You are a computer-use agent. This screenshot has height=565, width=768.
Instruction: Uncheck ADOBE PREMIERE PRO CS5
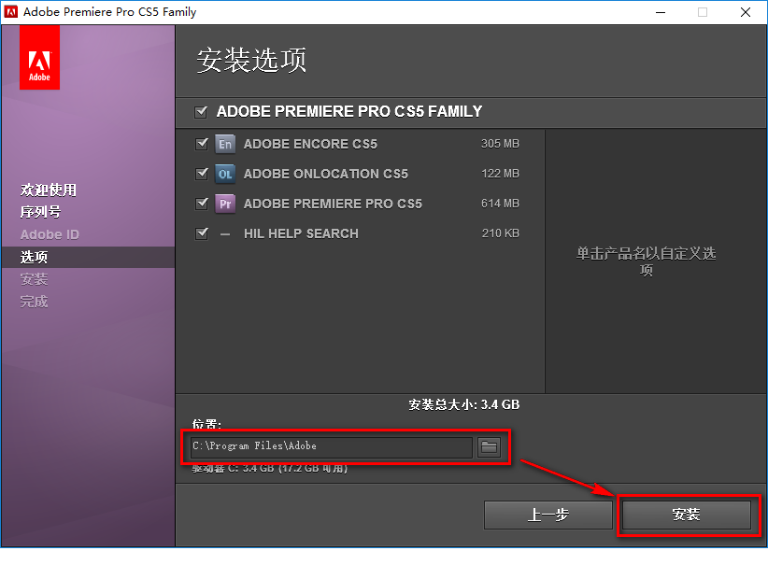200,204
